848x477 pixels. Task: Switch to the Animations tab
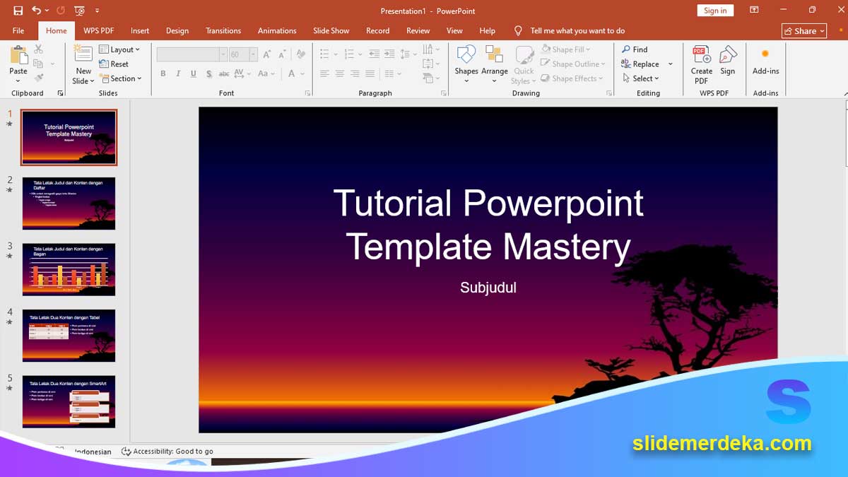click(277, 30)
